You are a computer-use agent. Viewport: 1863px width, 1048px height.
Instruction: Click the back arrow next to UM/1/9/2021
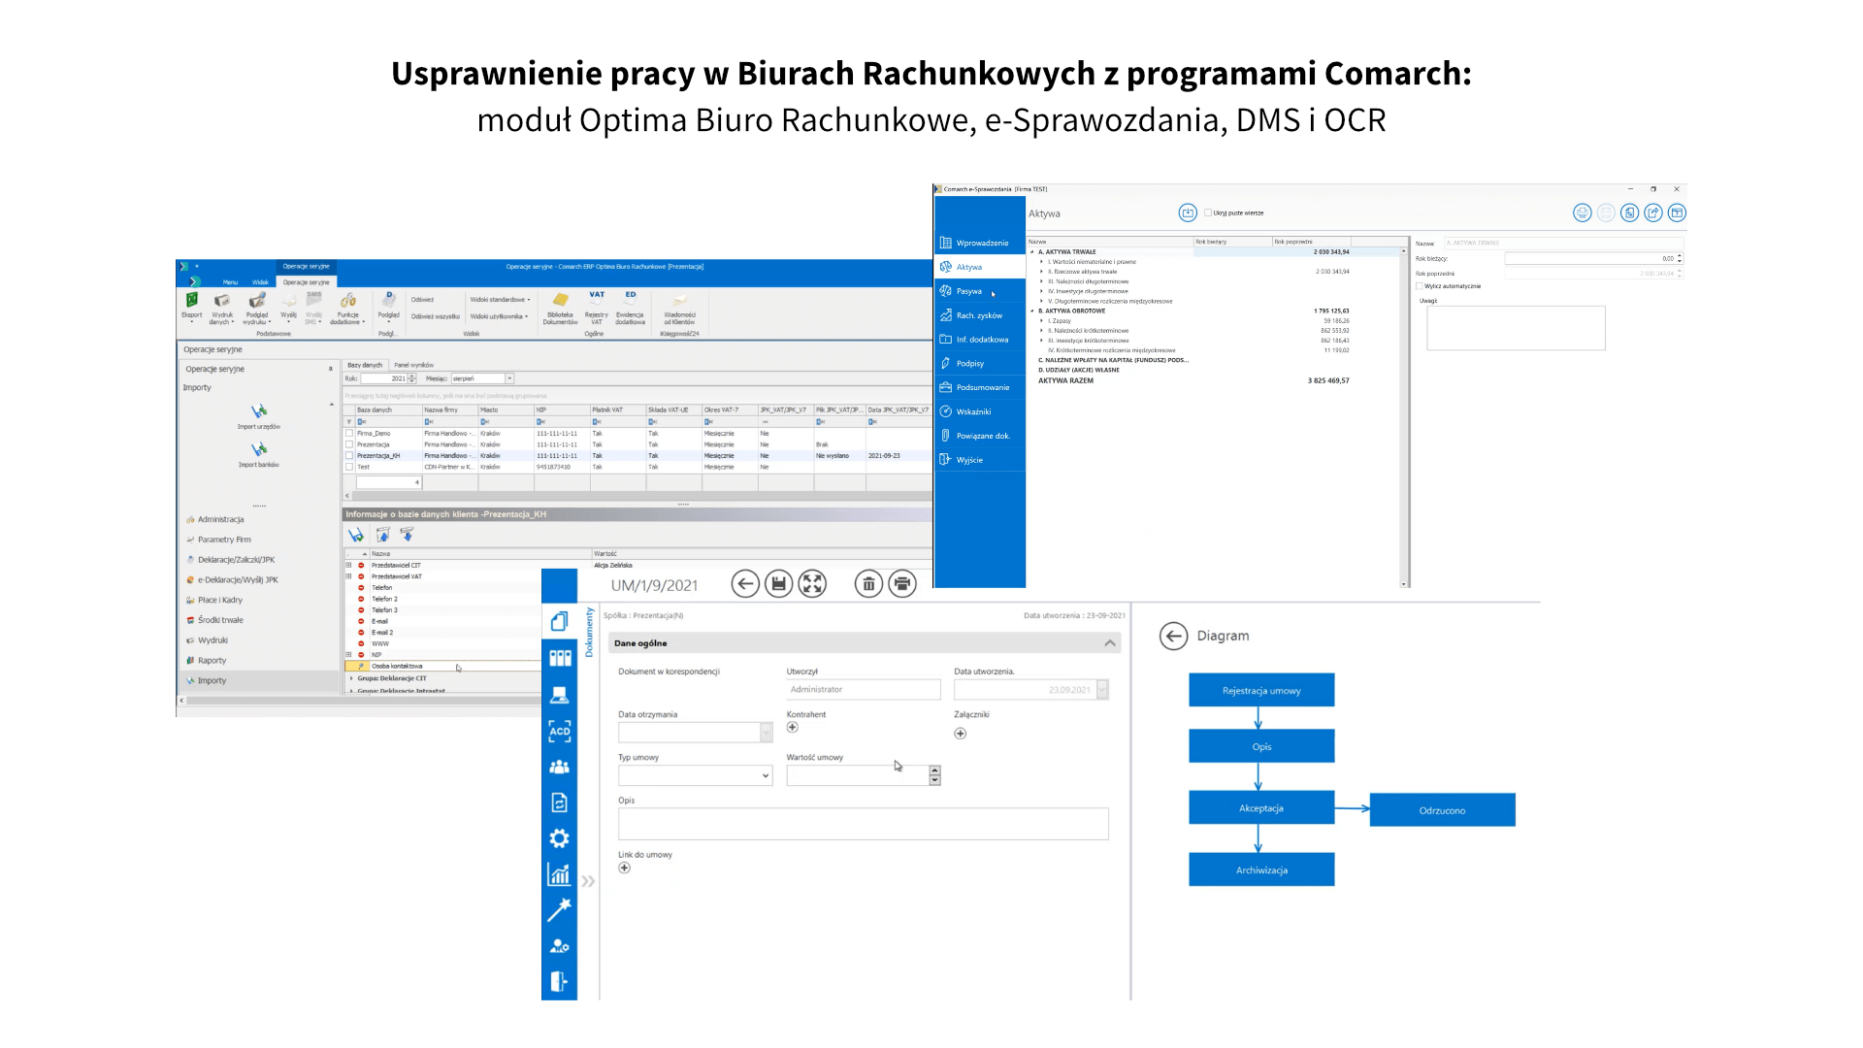[745, 584]
